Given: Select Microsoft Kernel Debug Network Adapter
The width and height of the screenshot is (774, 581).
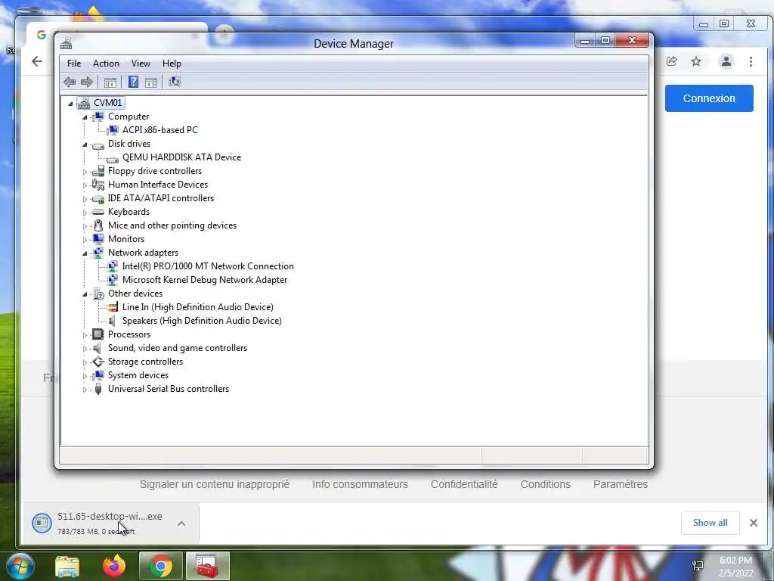Looking at the screenshot, I should [x=205, y=280].
